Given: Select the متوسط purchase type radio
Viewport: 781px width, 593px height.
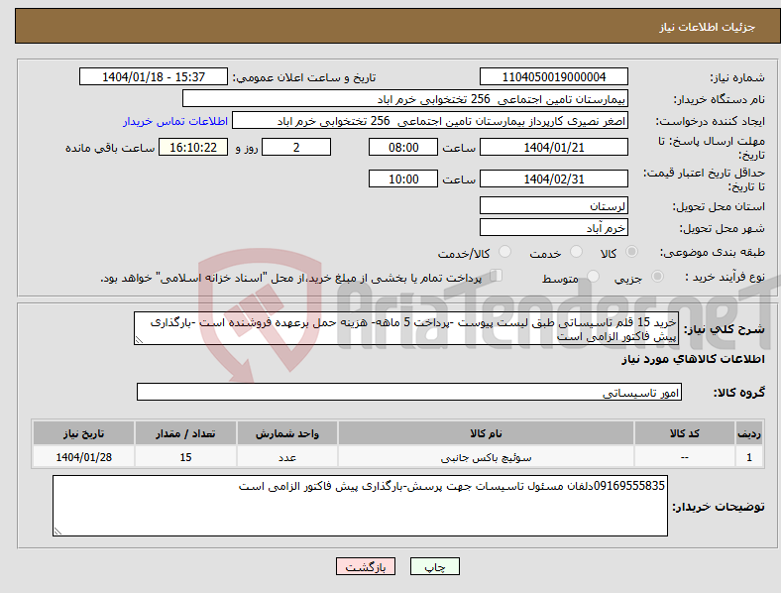Looking at the screenshot, I should (x=594, y=277).
